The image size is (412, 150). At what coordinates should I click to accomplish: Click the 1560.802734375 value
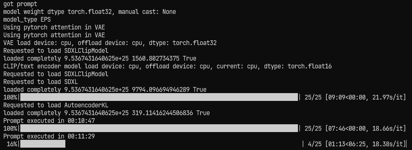157,58
